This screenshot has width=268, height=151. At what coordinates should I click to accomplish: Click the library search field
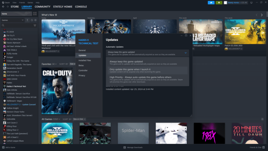[x=16, y=25]
